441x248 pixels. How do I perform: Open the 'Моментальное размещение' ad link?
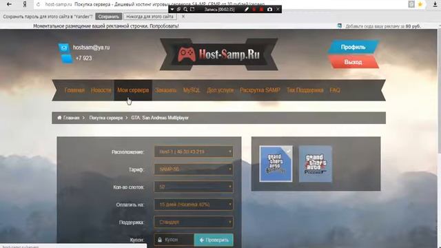point(105,26)
